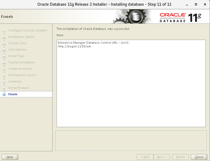Maximize the installer window

(x=196, y=4)
